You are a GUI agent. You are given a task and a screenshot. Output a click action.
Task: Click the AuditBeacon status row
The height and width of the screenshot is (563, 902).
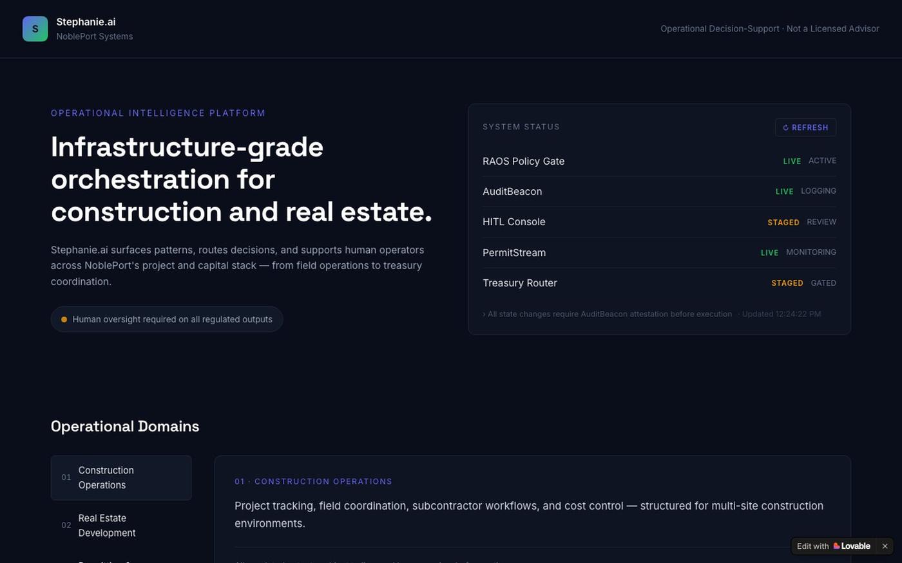pos(659,191)
